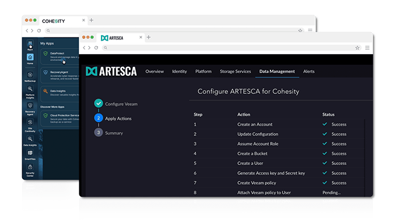Image resolution: width=397 pixels, height=221 pixels.
Task: Open the Overview tab
Action: coord(154,71)
